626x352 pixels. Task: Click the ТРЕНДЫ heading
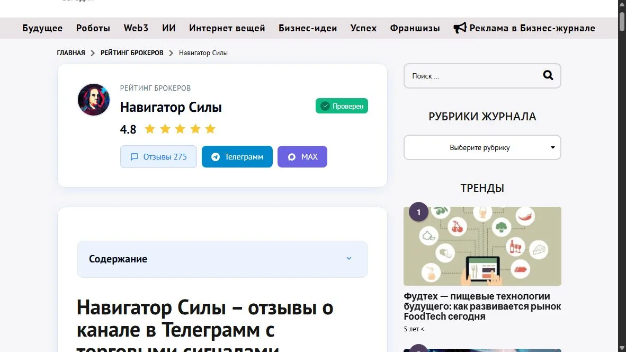[482, 188]
